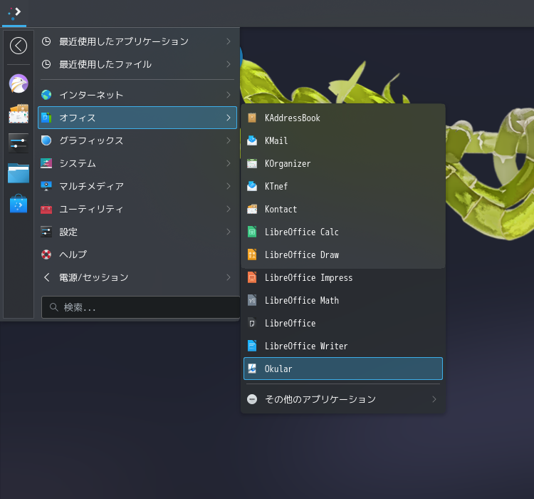
Task: Click the yellow LibreOffice Draw icon
Action: pos(252,254)
